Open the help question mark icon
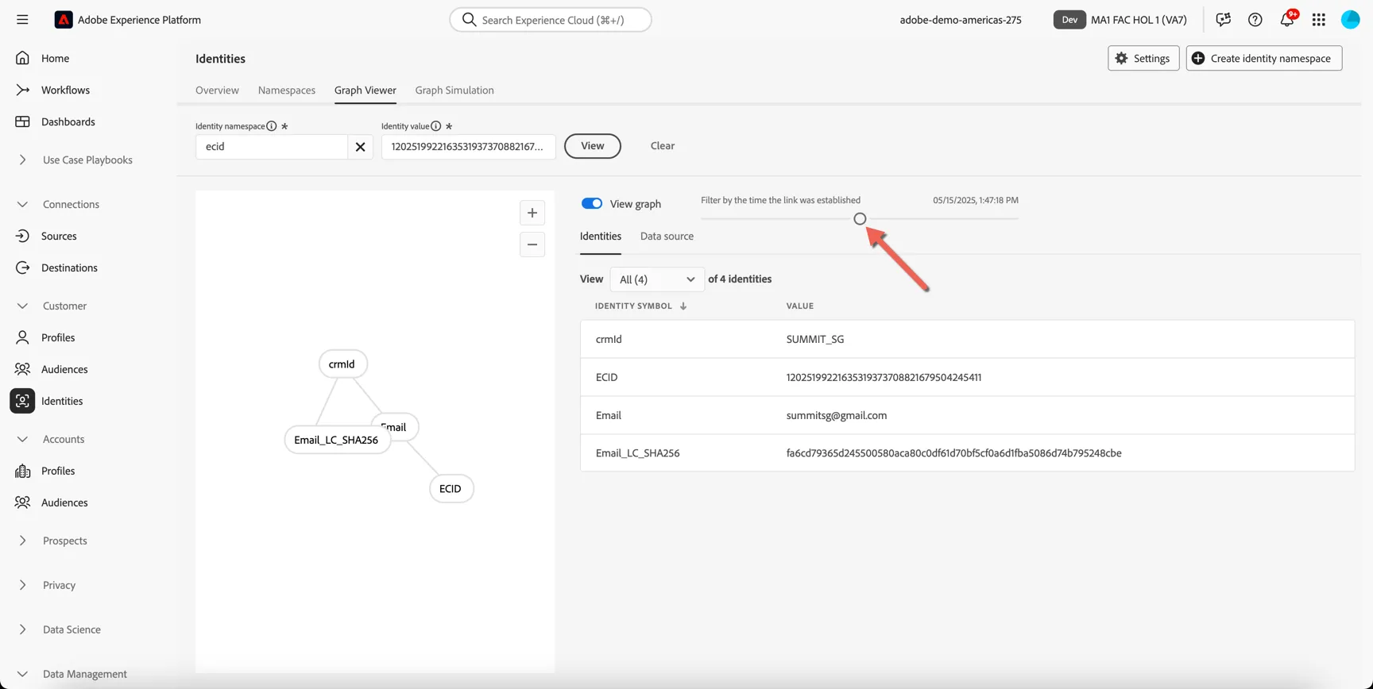The height and width of the screenshot is (689, 1373). [1255, 20]
